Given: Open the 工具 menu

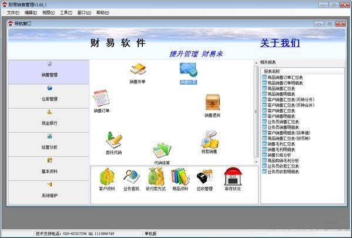Looking at the screenshot, I should pos(66,12).
